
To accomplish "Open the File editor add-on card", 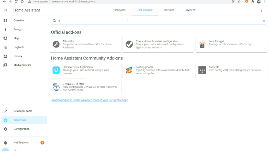I will pos(85,44).
